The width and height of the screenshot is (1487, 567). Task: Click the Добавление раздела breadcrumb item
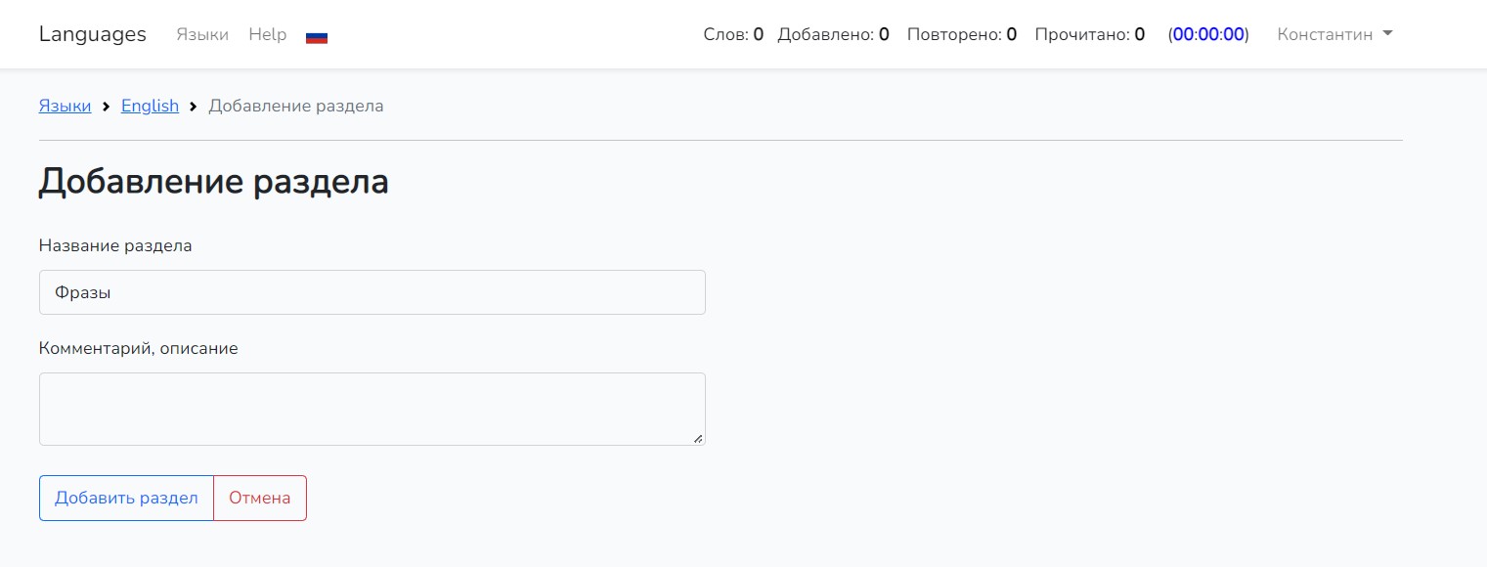point(296,106)
